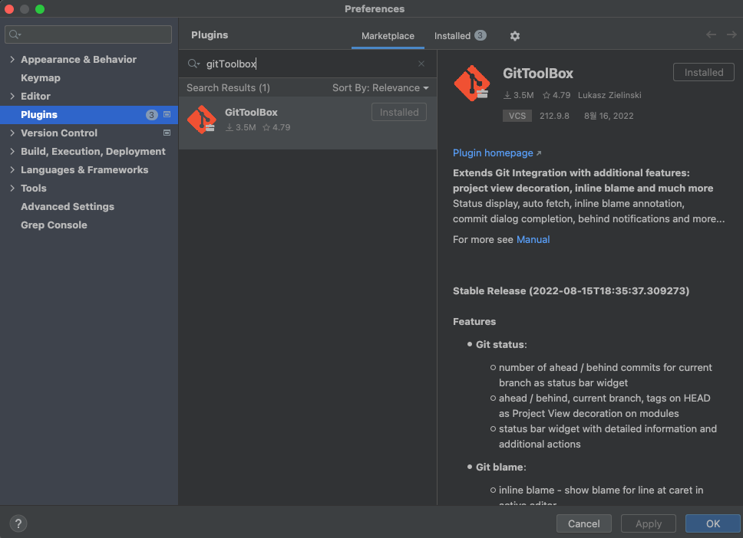Switch to the Marketplace tab
Viewport: 743px width, 538px height.
click(x=388, y=36)
